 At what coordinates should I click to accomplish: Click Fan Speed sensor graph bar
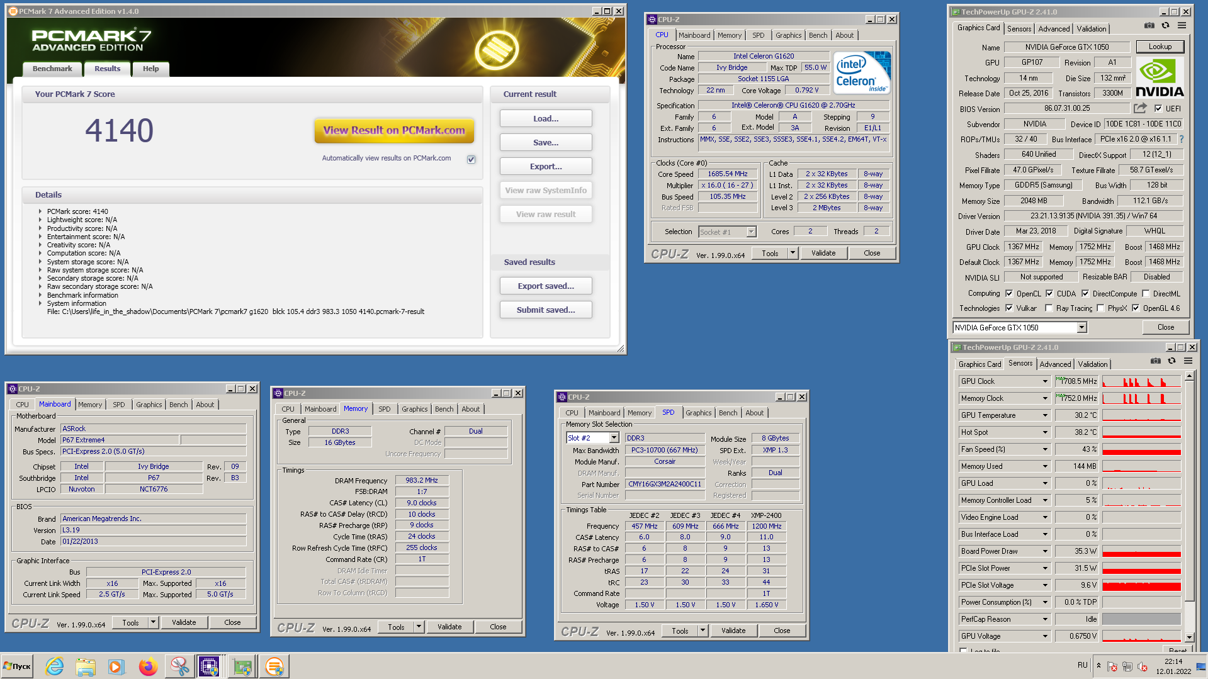coord(1141,449)
